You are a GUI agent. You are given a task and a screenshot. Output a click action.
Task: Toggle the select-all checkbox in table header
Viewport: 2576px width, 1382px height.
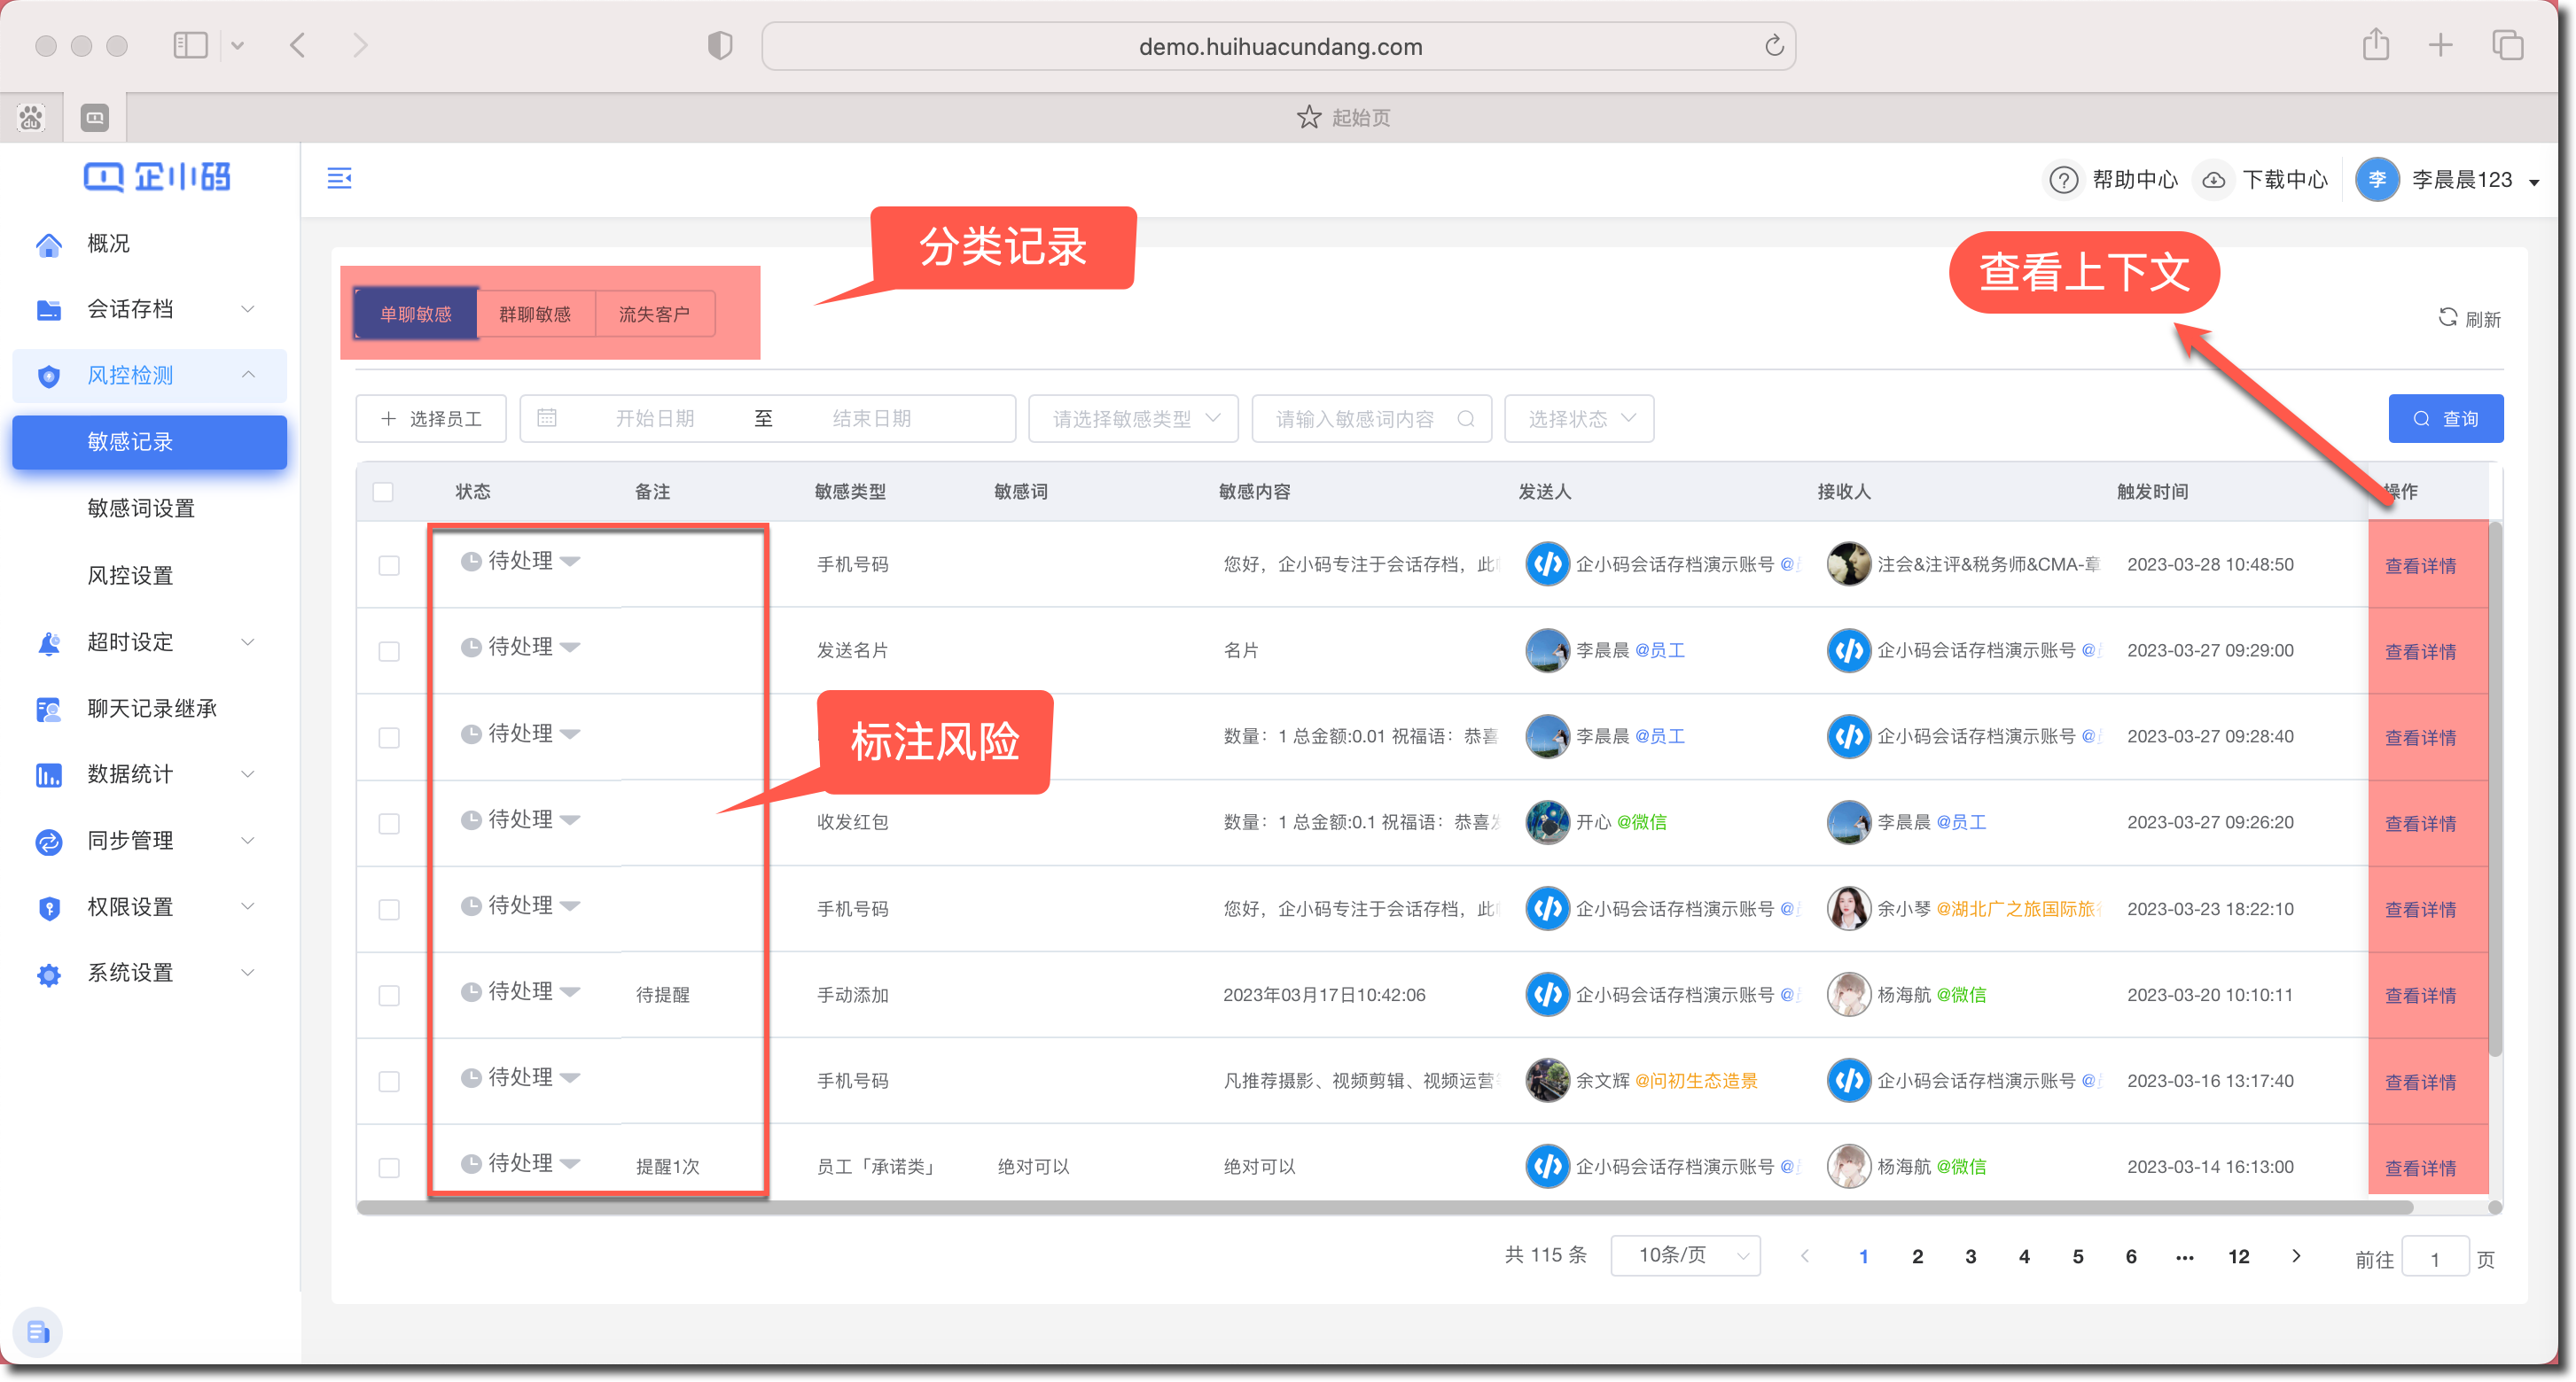click(383, 492)
